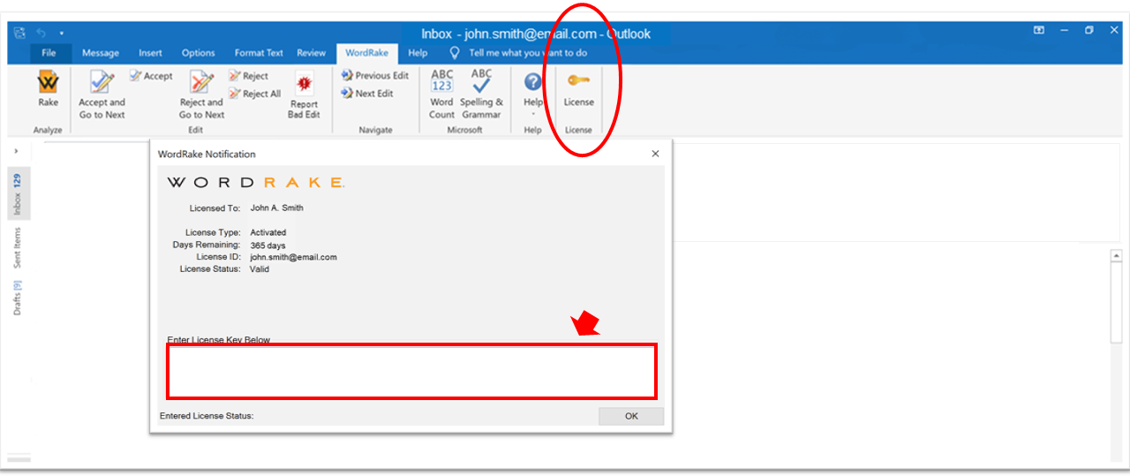Open the Options tab

(199, 53)
